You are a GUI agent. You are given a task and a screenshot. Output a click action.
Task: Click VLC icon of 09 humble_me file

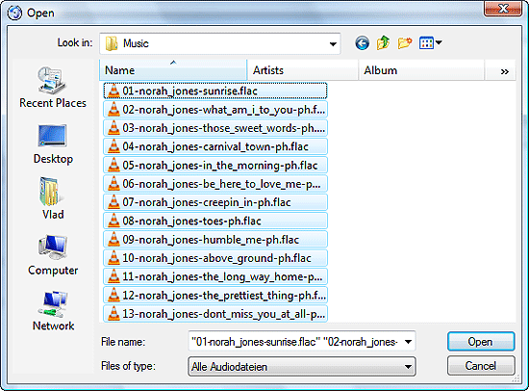113,239
